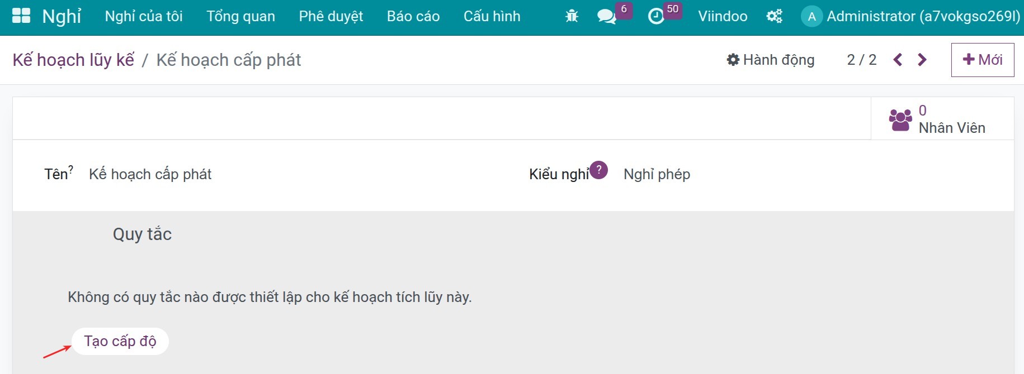
Task: Open the Viindoo company switcher
Action: tap(723, 16)
